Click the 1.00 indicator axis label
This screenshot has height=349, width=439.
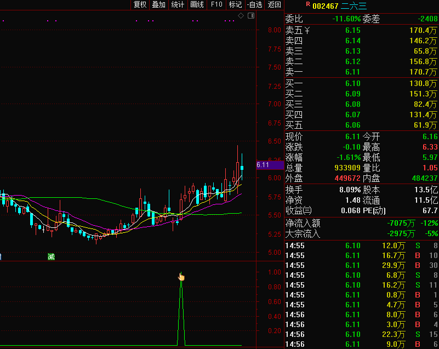[275, 272]
